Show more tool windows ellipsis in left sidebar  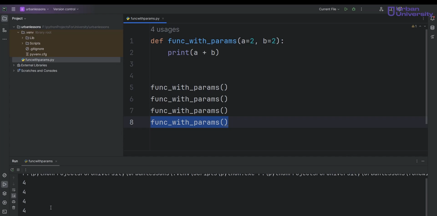coord(4,39)
